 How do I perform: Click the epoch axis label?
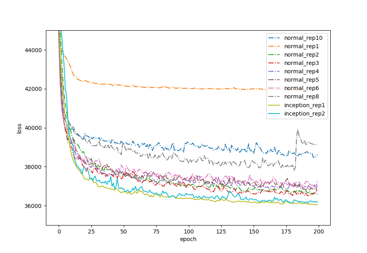click(x=188, y=239)
